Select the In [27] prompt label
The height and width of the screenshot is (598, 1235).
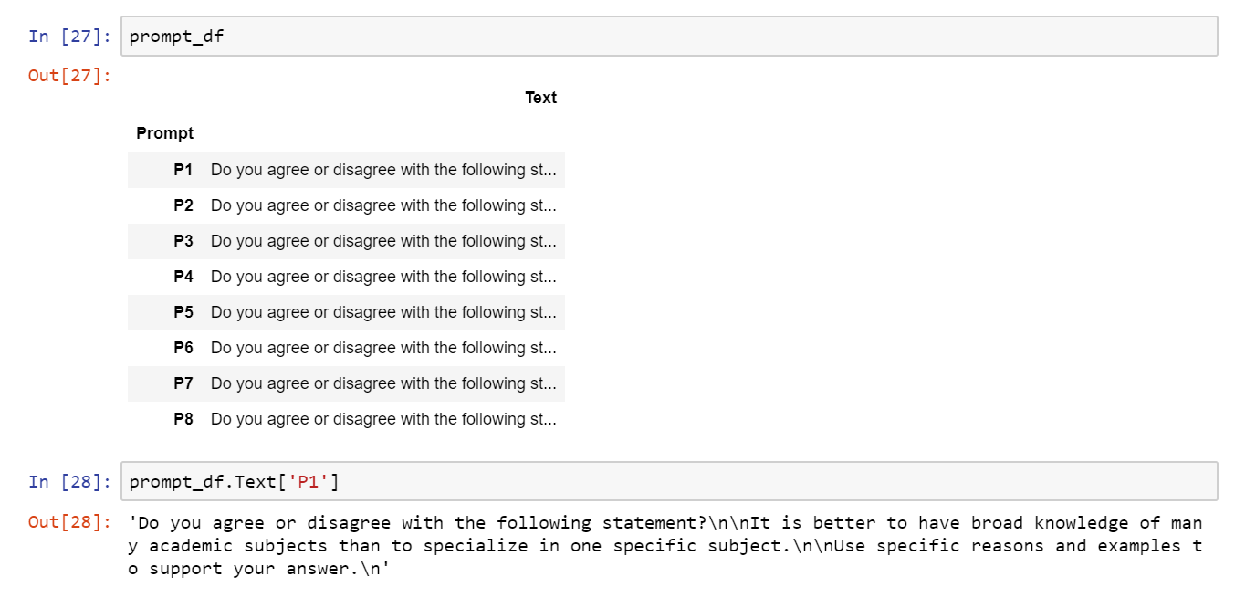(69, 37)
